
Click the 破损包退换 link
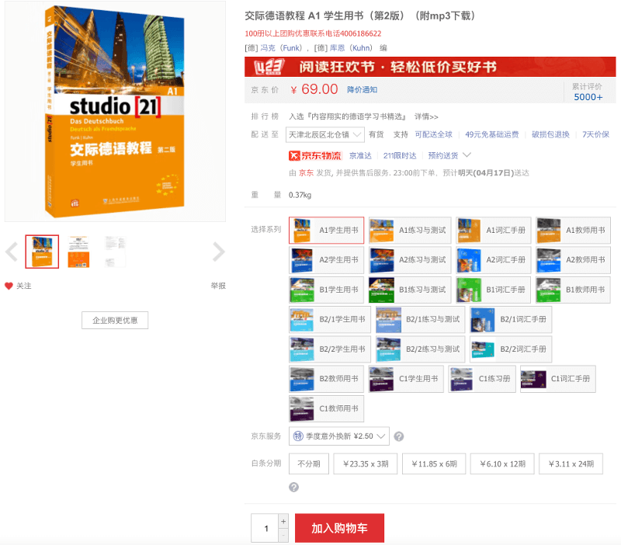(550, 134)
